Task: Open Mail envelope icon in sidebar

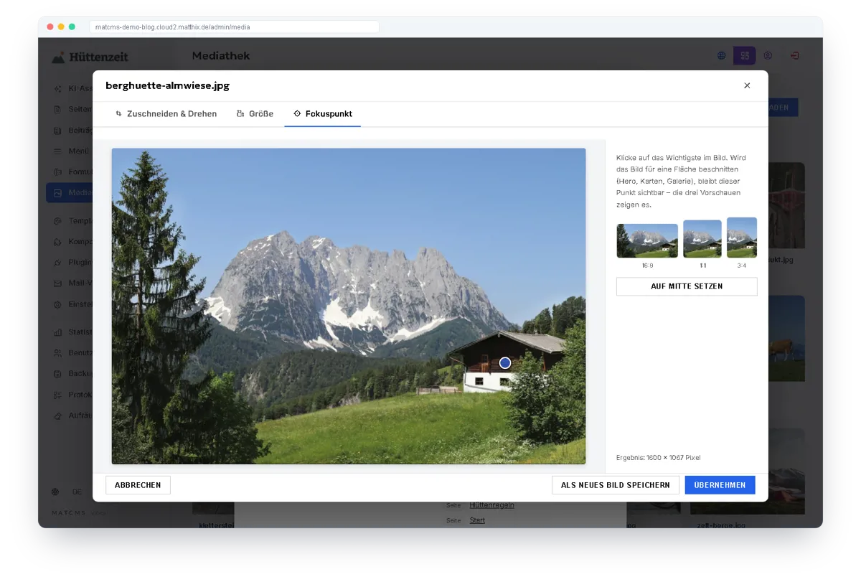Action: pyautogui.click(x=58, y=283)
